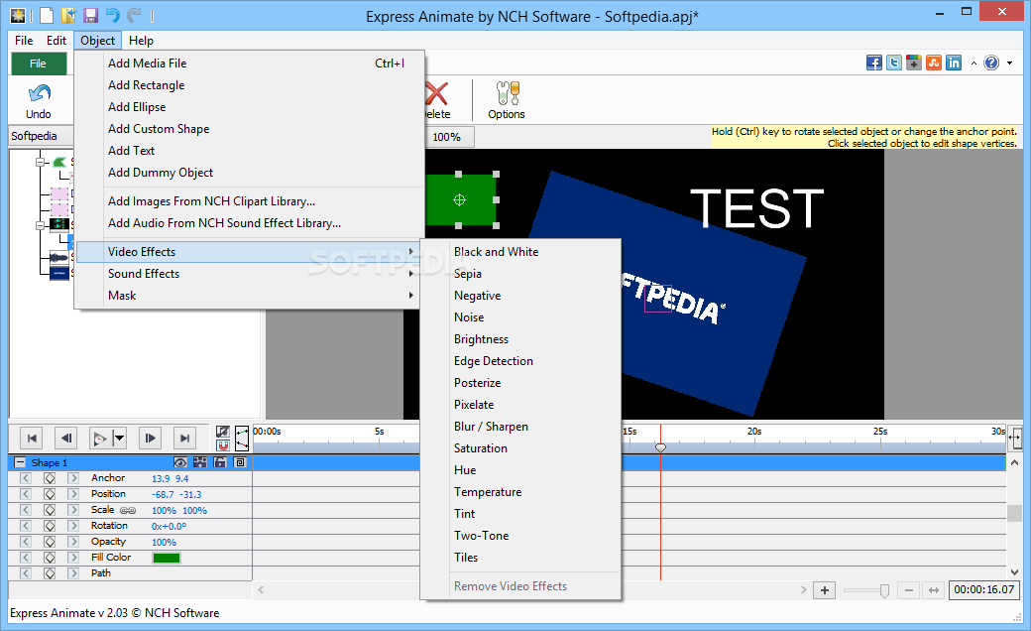Open dropdown arrow beside Help icon
The height and width of the screenshot is (631, 1031).
tap(1009, 63)
